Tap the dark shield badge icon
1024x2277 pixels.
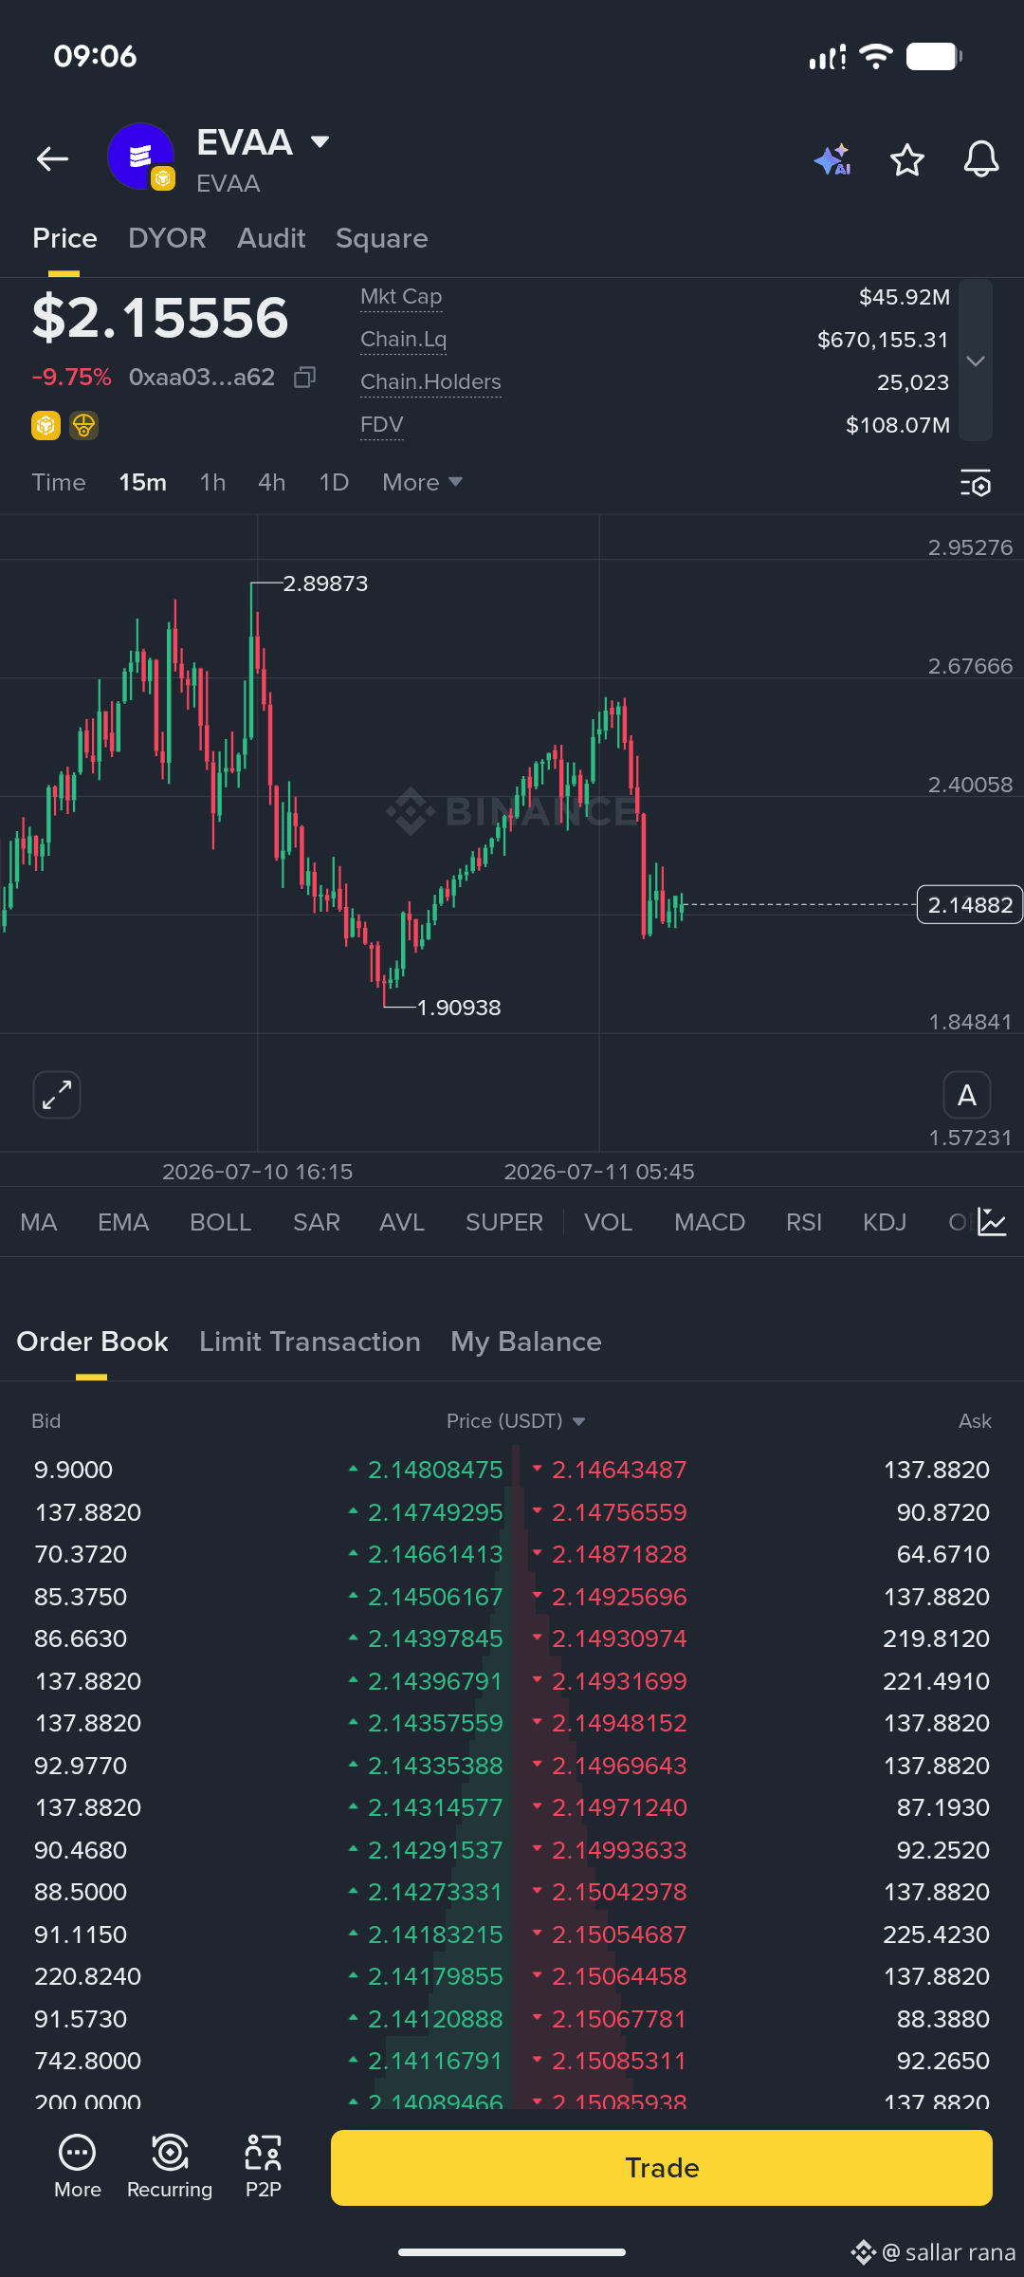(x=84, y=425)
